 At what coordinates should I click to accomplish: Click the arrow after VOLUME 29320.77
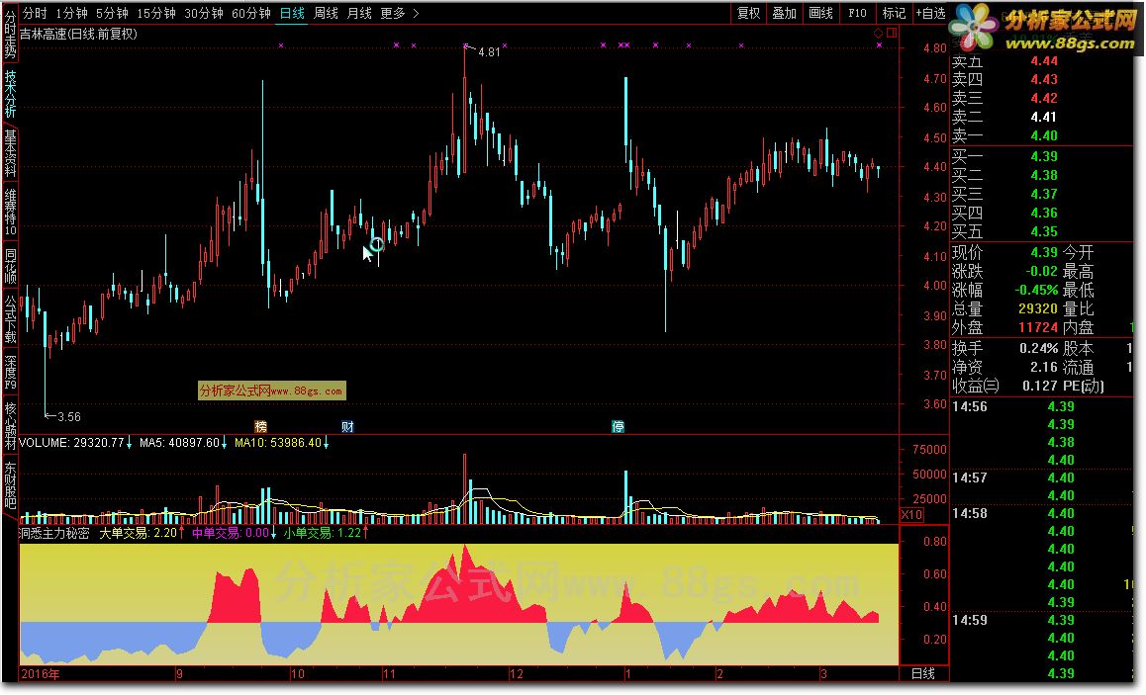tap(130, 442)
